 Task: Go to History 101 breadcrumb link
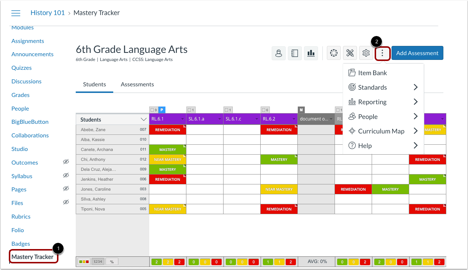pos(48,13)
